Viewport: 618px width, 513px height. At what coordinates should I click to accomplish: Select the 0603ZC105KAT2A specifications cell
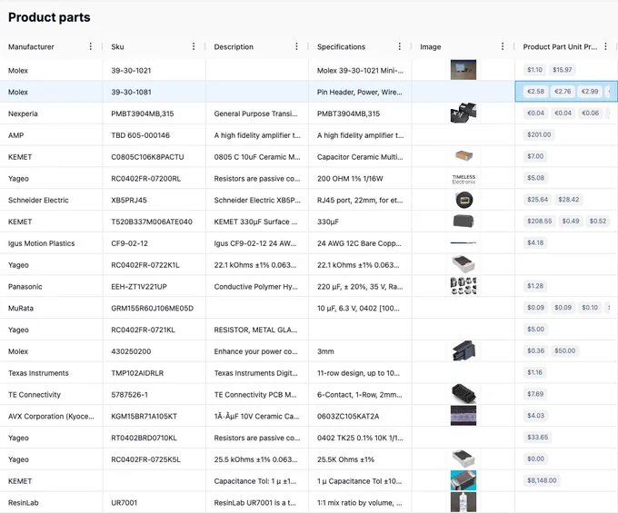(360, 416)
